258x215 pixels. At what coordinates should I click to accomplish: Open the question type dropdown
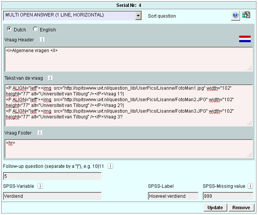138,16
